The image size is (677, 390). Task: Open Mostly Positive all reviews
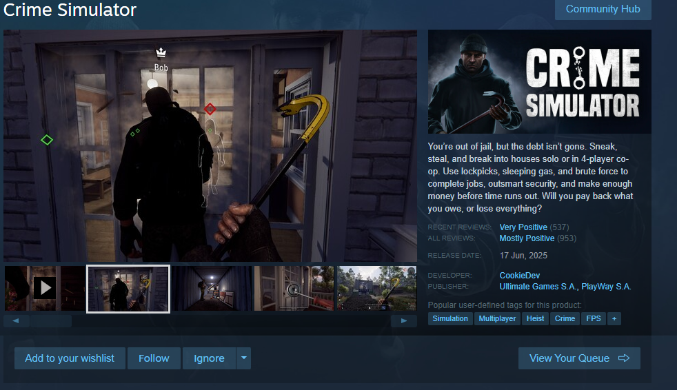(527, 238)
